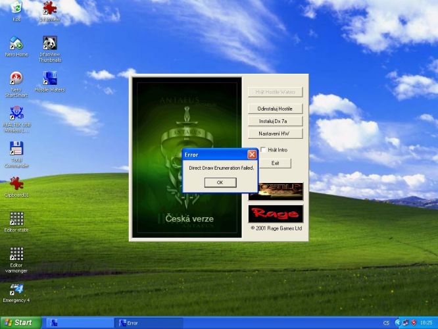Screen dimensions: 438x329
Task: Select the IrfanView desktop icon
Action: coord(50,12)
